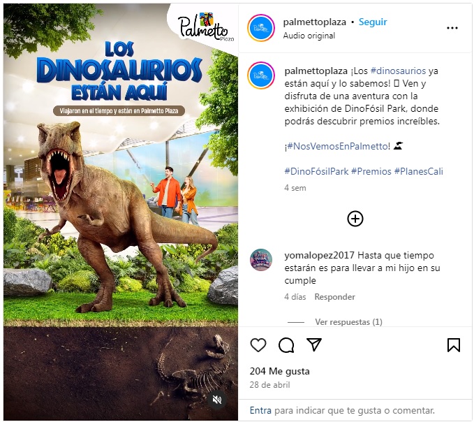Open the #DinoFósilPark hashtag

pos(316,171)
